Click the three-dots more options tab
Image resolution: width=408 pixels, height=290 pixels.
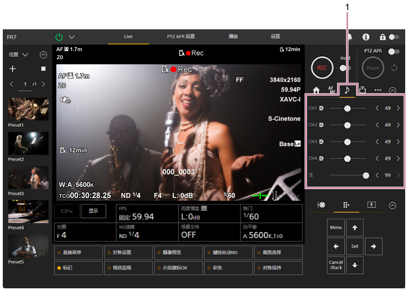377,90
